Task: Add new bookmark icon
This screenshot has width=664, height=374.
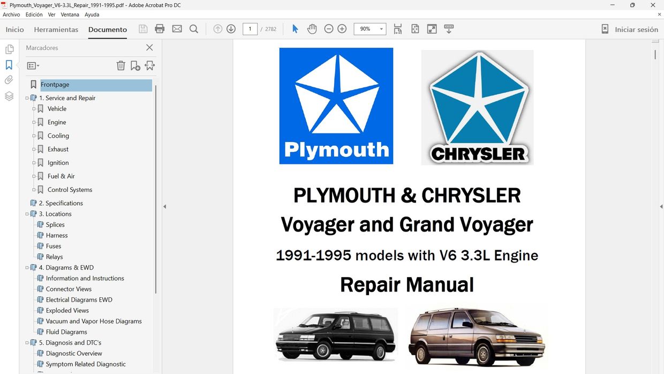Action: (135, 65)
